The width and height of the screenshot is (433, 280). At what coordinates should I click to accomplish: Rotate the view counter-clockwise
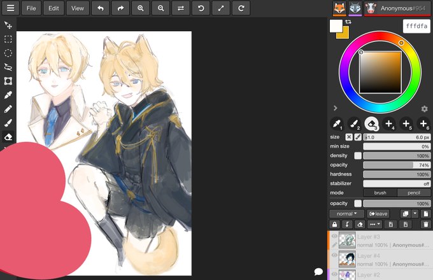coord(201,8)
